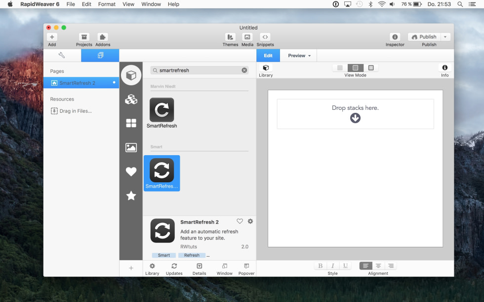Select the single cube stacks category
Image resolution: width=484 pixels, height=302 pixels.
[131, 75]
